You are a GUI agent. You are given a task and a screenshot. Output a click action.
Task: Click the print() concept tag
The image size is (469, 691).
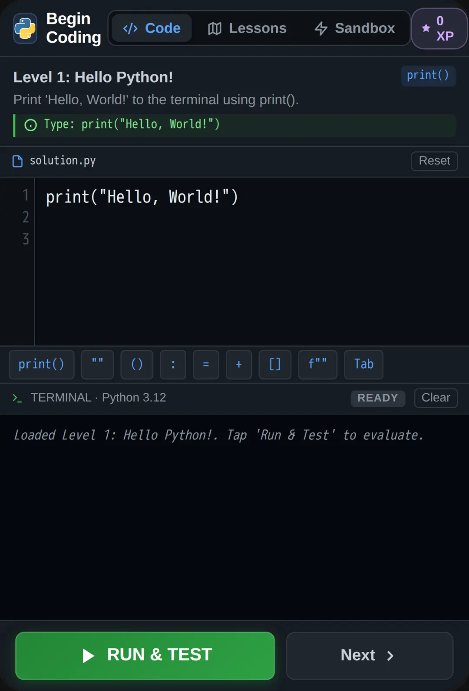pyautogui.click(x=428, y=76)
